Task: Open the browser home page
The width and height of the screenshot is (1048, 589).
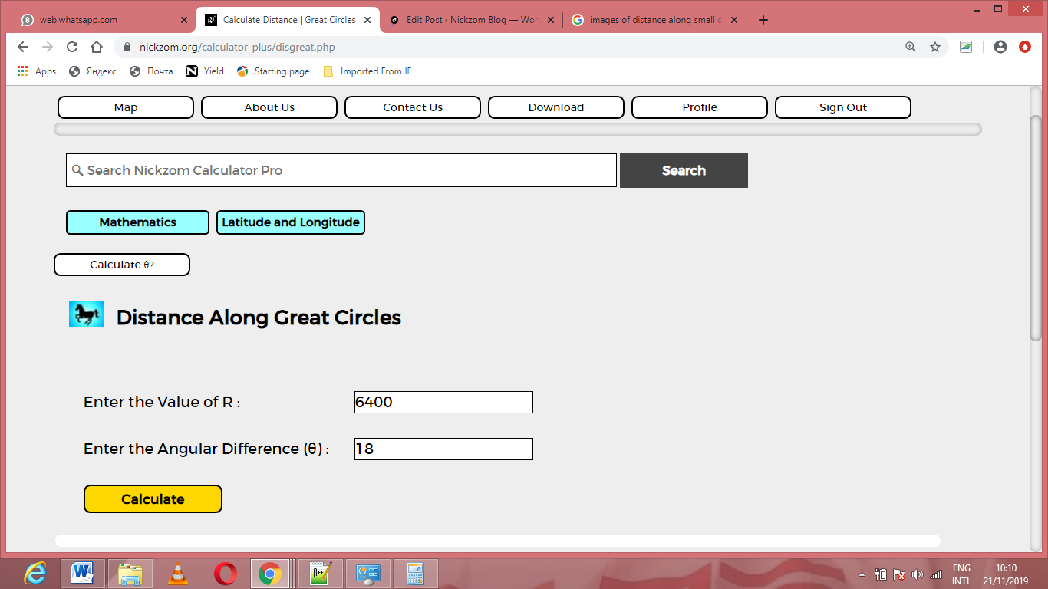Action: (97, 47)
